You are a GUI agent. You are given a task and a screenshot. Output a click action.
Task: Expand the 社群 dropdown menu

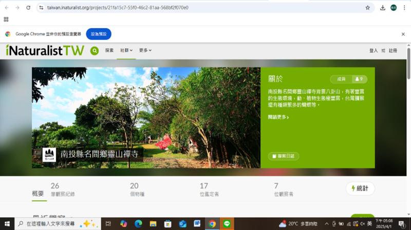coord(126,50)
